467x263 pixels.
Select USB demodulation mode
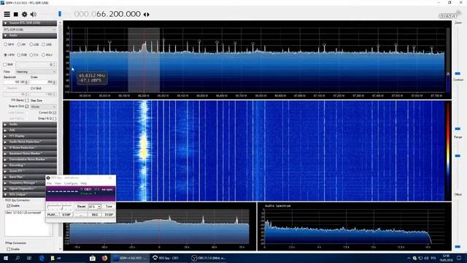coord(47,45)
